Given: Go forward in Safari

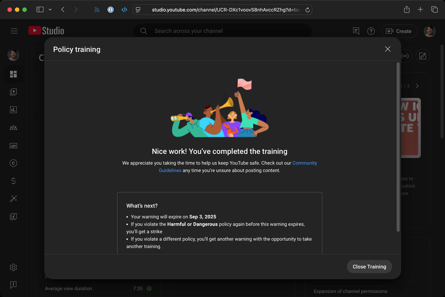Looking at the screenshot, I should (x=76, y=10).
